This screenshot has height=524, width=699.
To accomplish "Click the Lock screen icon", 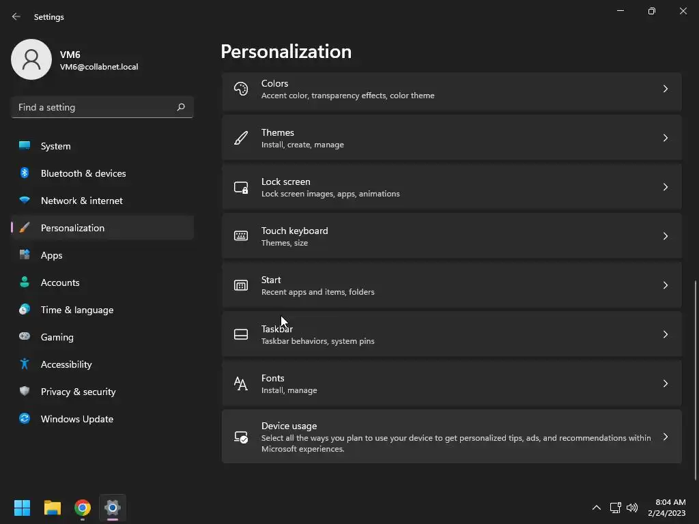I will (241, 187).
